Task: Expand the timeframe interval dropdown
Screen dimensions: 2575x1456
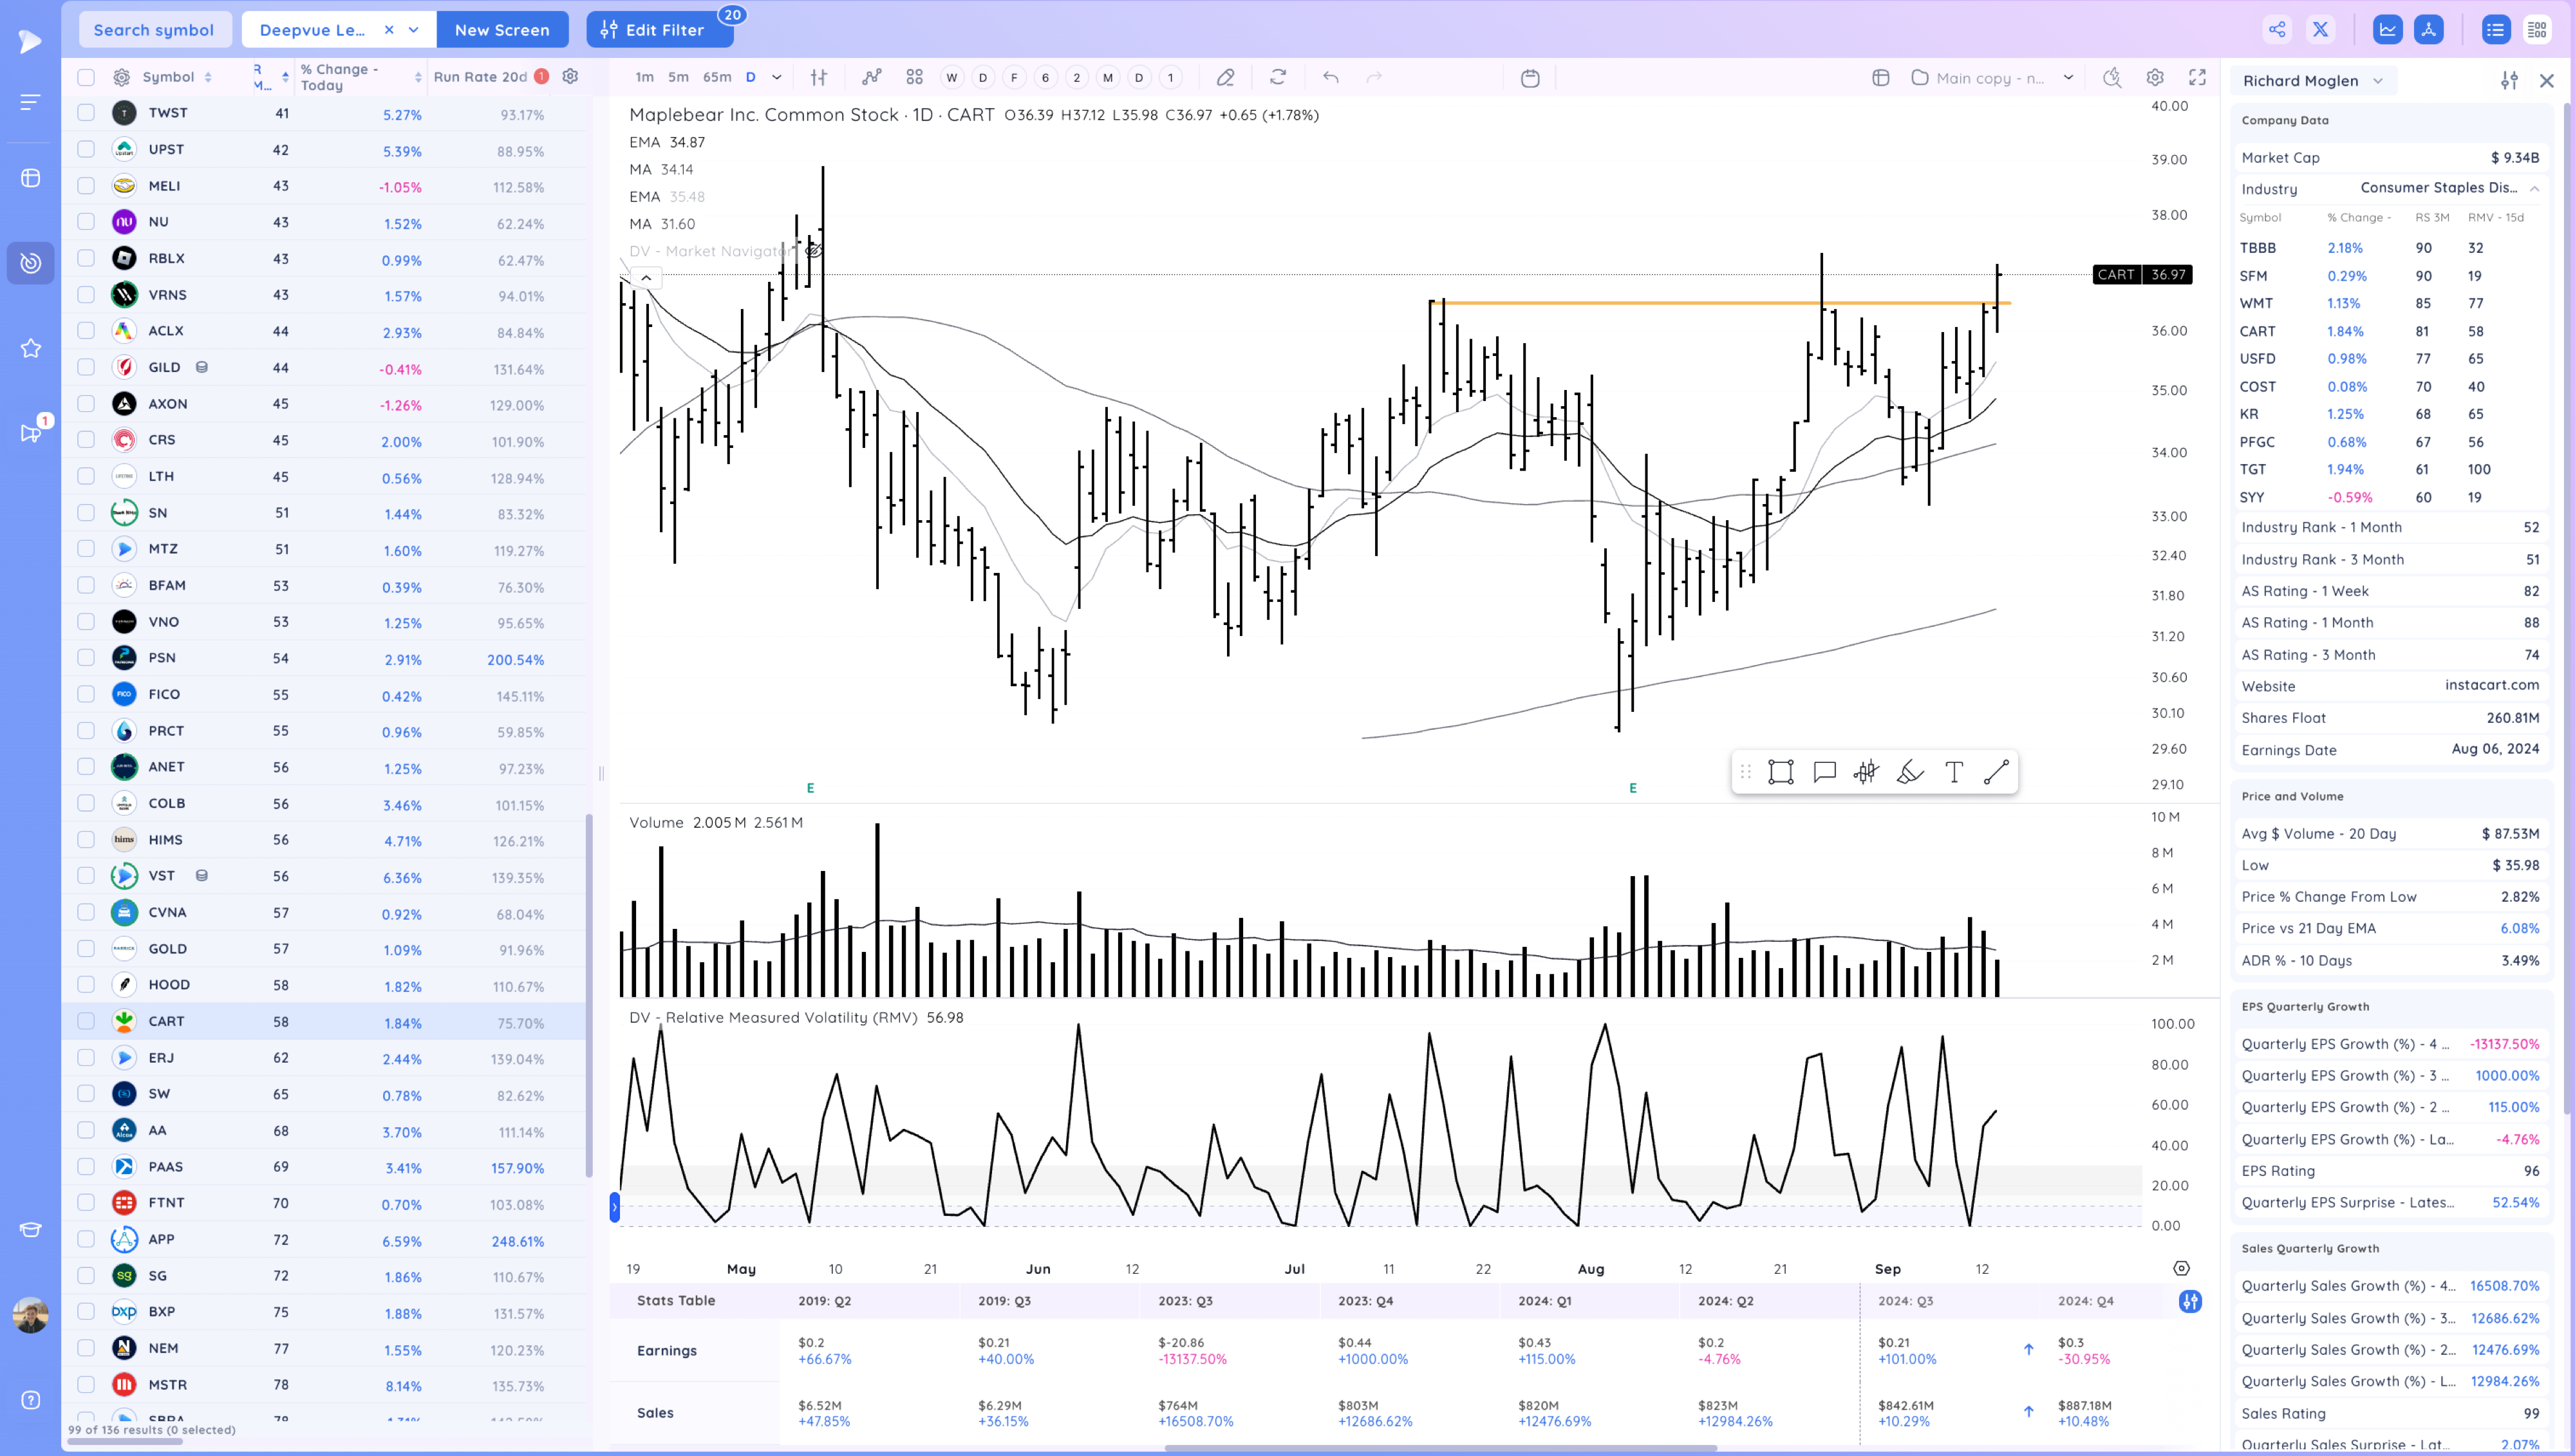Action: point(777,78)
